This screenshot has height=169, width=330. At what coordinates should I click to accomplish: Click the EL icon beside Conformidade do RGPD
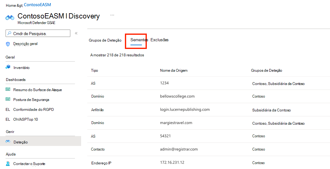[8, 109]
